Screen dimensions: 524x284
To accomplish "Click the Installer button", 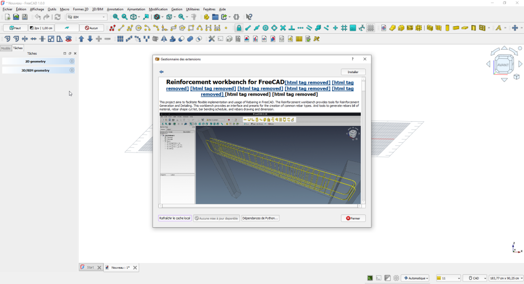I will tap(353, 72).
